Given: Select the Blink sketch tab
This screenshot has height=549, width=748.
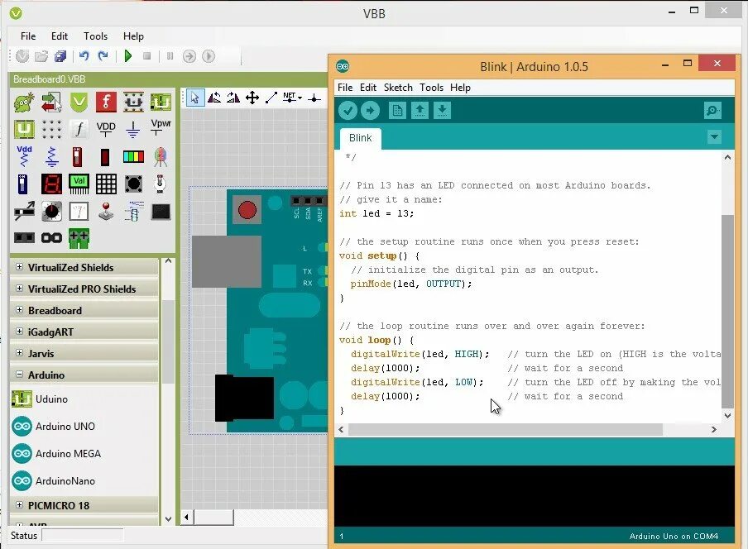Looking at the screenshot, I should (x=360, y=138).
